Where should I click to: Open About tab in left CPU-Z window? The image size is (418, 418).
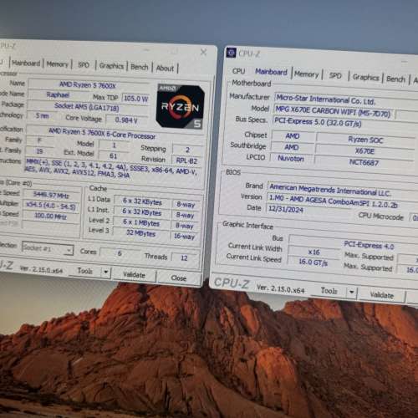pyautogui.click(x=165, y=69)
